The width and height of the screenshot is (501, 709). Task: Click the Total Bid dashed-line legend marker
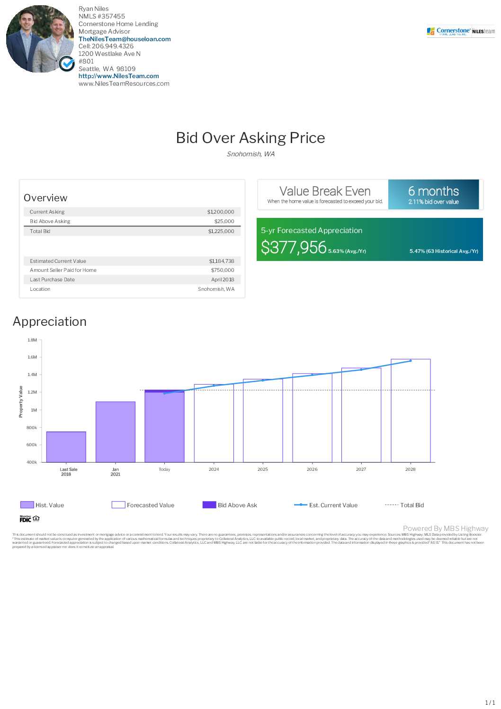(391, 505)
